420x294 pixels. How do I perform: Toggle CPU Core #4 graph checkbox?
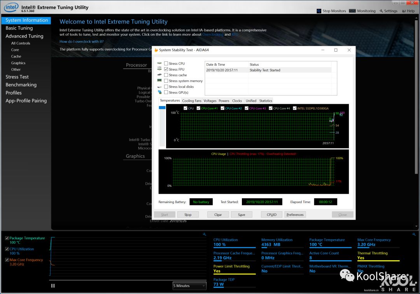[x=271, y=108]
